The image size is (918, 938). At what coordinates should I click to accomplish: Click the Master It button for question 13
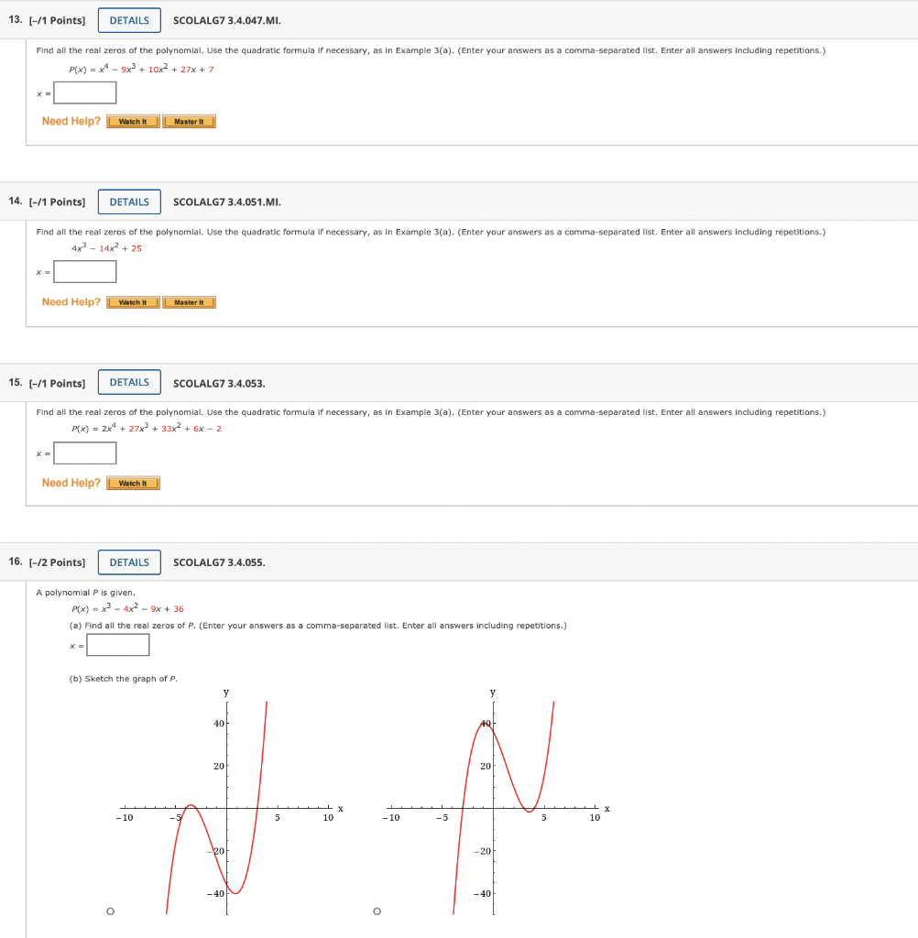coord(189,120)
